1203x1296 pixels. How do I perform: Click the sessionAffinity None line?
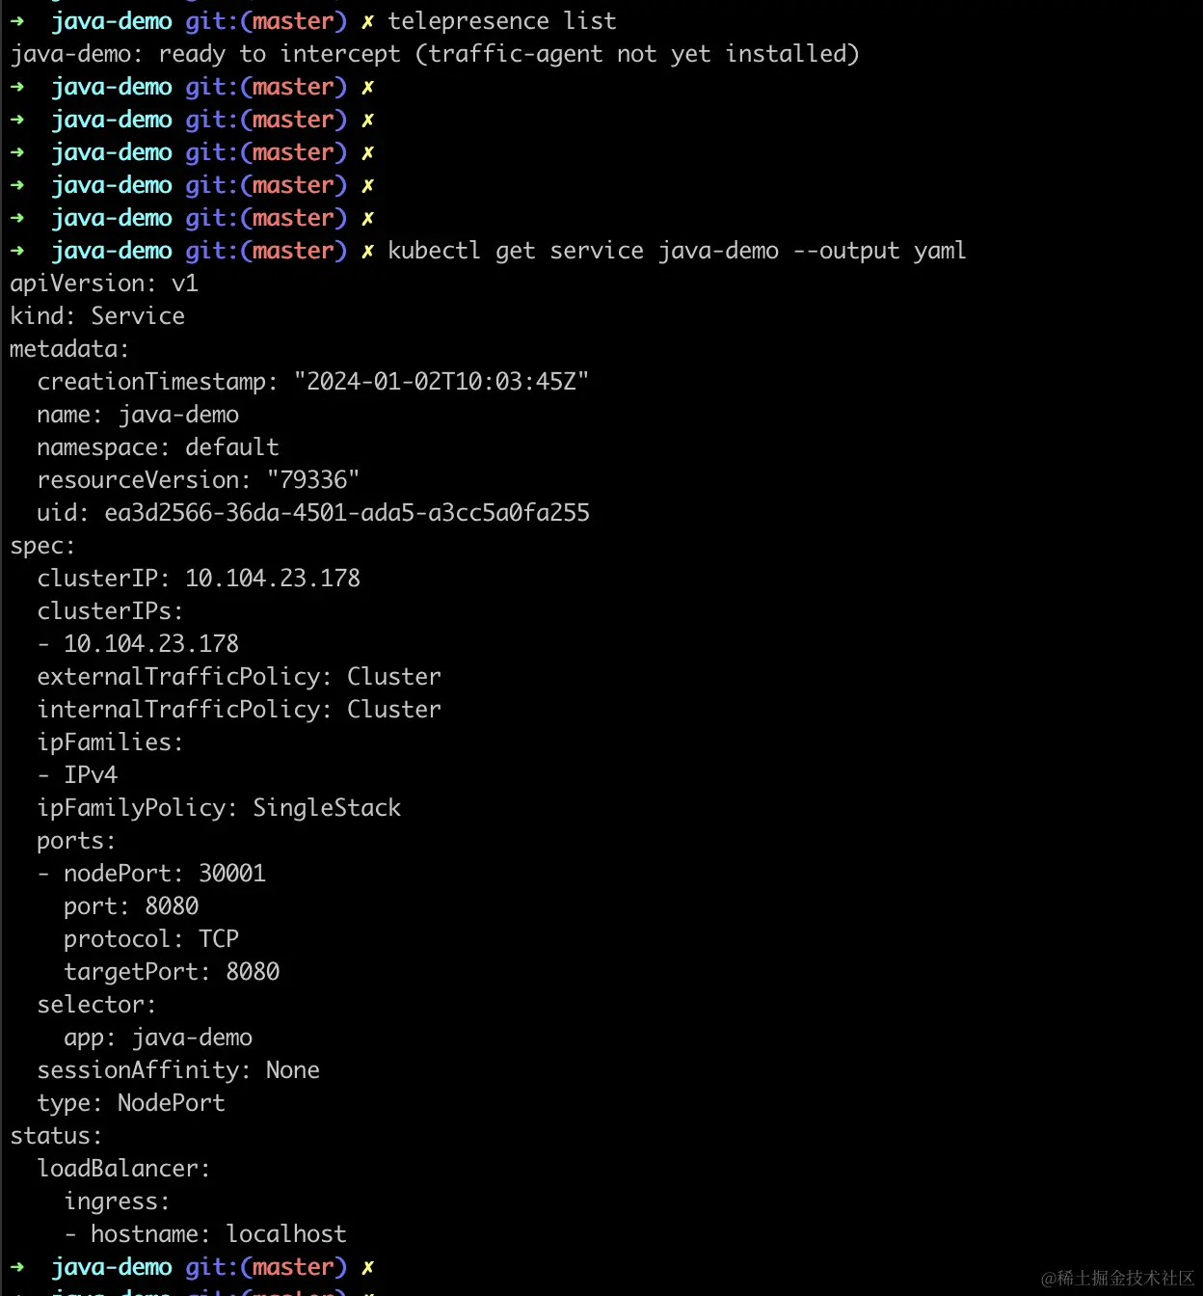[177, 1070]
